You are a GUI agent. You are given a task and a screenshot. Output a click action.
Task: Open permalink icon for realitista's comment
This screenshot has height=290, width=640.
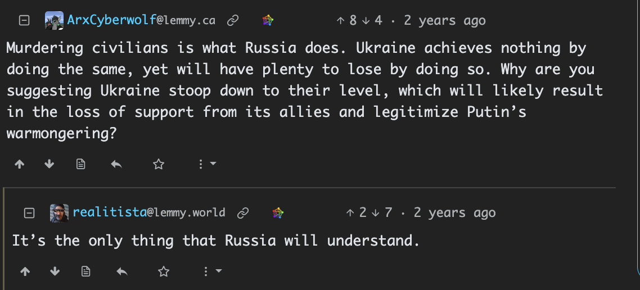tap(243, 213)
